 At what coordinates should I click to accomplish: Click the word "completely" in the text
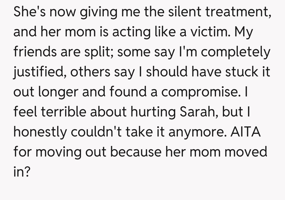tap(234, 53)
